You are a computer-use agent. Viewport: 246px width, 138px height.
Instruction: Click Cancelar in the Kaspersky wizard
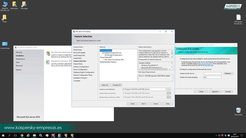[228, 92]
